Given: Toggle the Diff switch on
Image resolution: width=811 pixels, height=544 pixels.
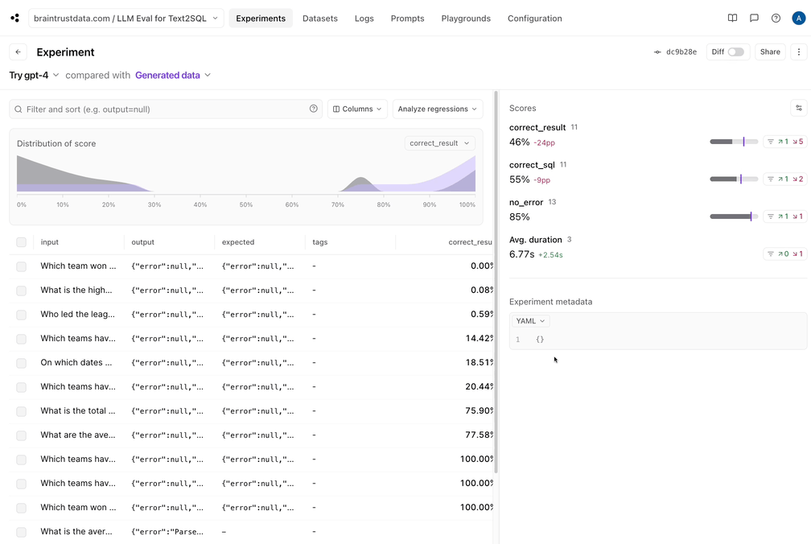Looking at the screenshot, I should click(x=735, y=52).
